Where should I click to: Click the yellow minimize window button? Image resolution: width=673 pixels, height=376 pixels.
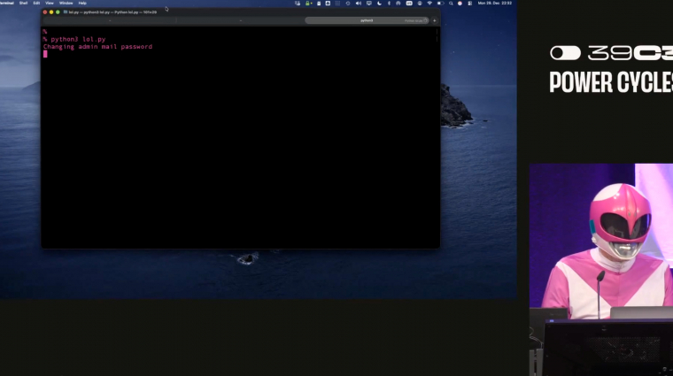pos(52,12)
